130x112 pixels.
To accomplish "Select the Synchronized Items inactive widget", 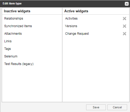I will pyautogui.click(x=18, y=26).
